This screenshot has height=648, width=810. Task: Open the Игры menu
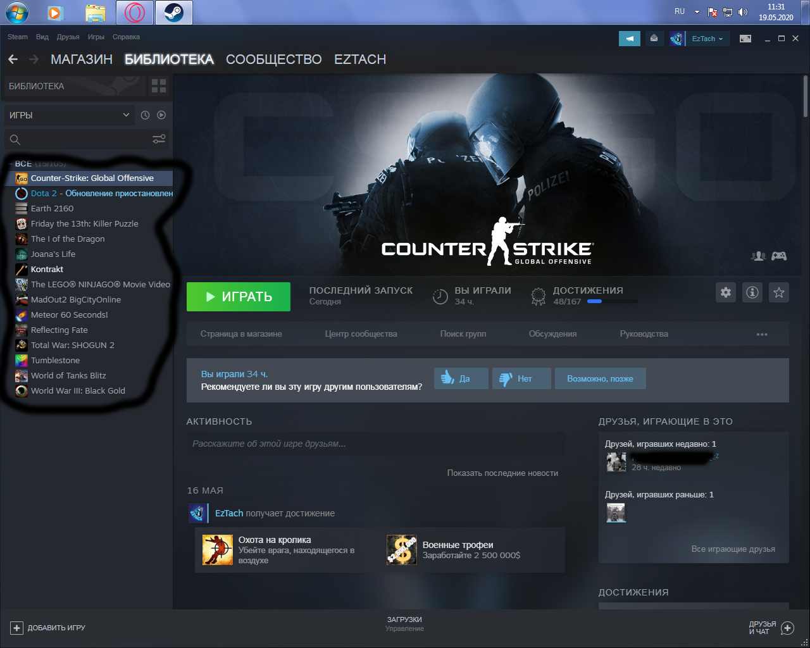tap(96, 37)
